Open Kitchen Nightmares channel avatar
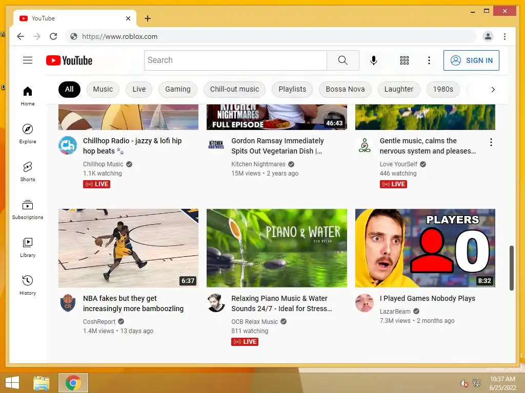Viewport: 525px width, 393px height. [x=216, y=145]
